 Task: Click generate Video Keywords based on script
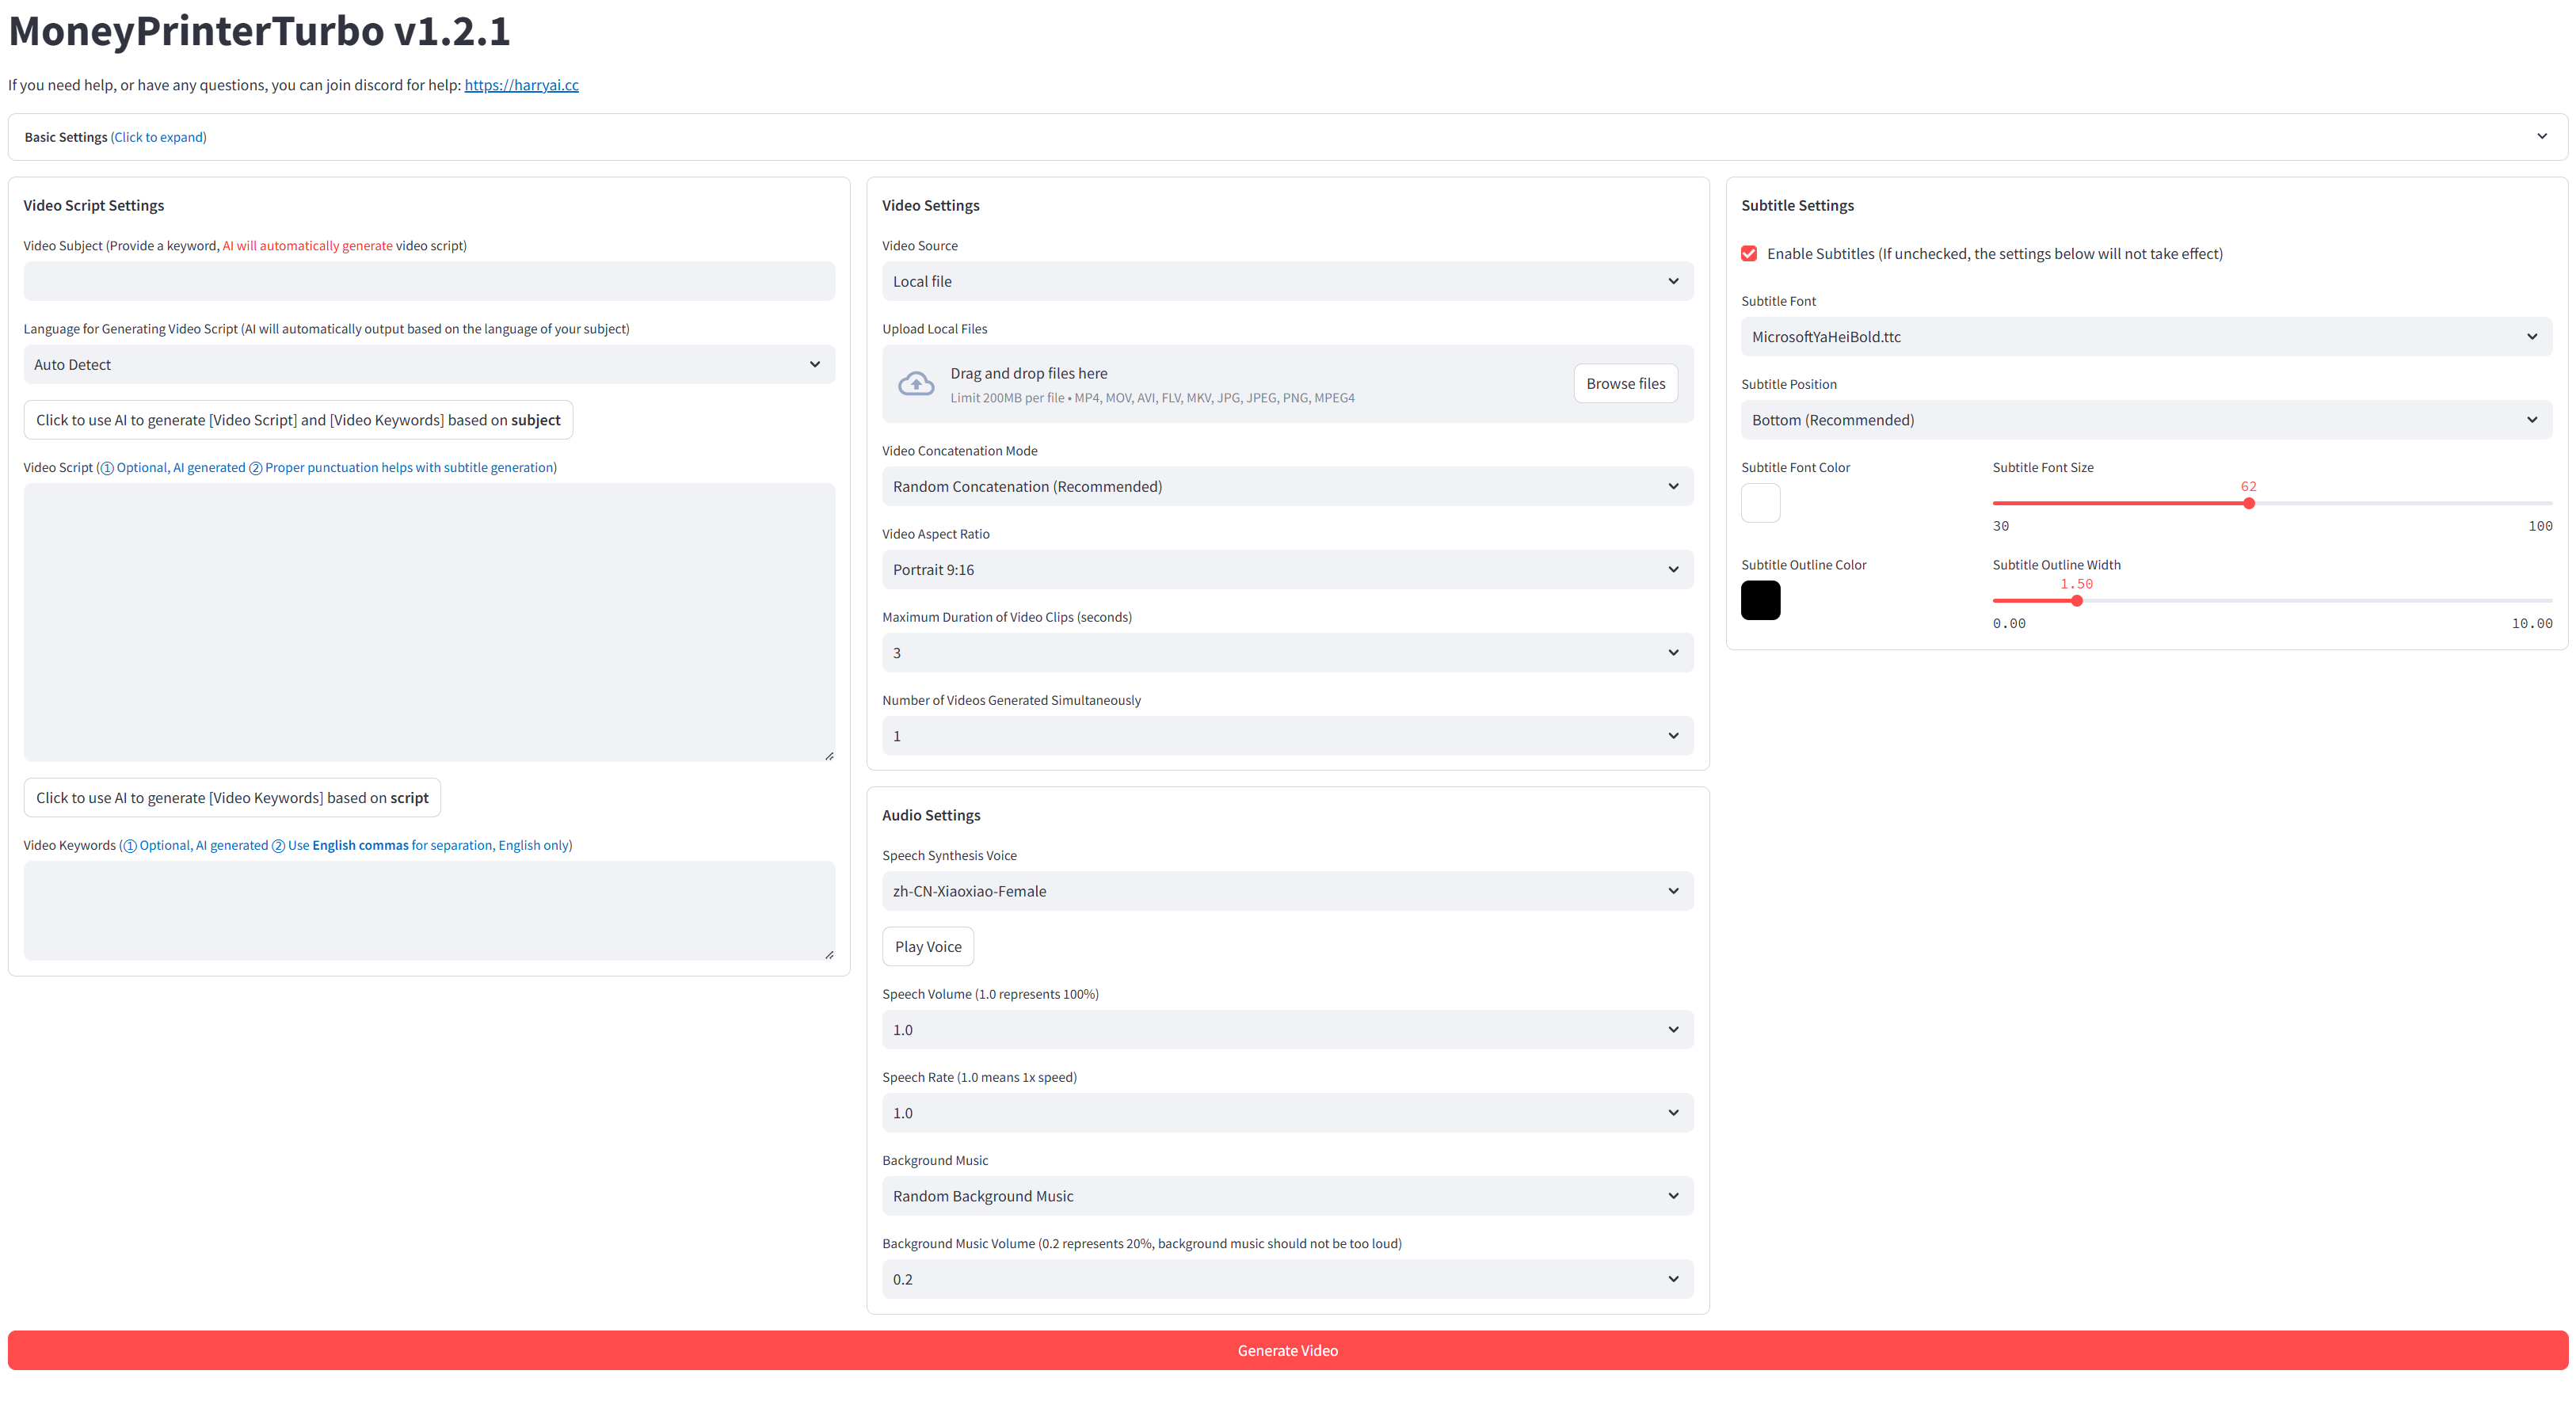coord(232,798)
